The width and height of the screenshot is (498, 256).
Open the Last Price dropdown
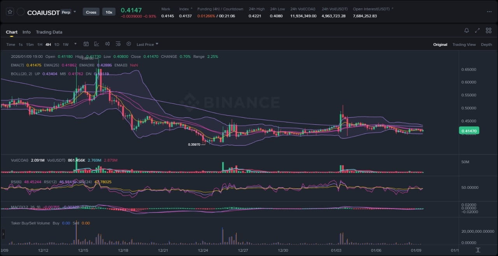point(147,44)
